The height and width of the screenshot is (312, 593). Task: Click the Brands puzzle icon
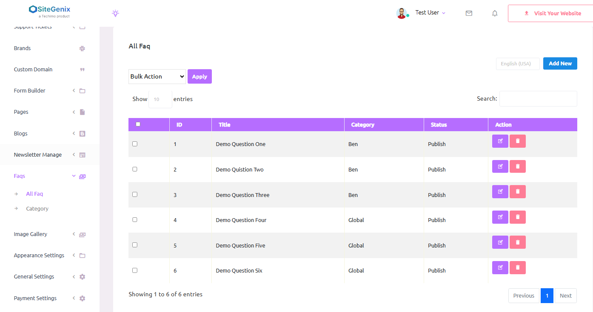tap(82, 48)
